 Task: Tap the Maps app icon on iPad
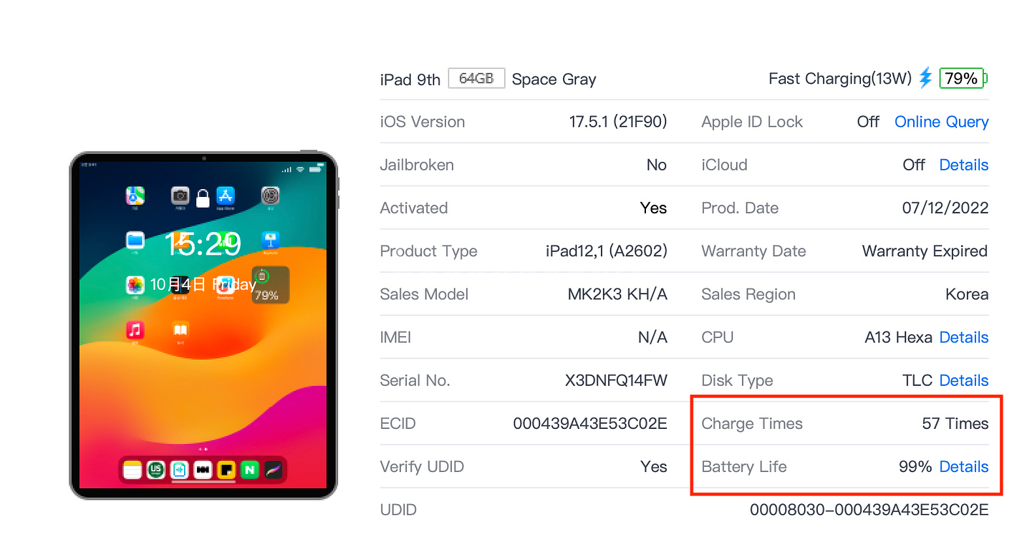[135, 195]
